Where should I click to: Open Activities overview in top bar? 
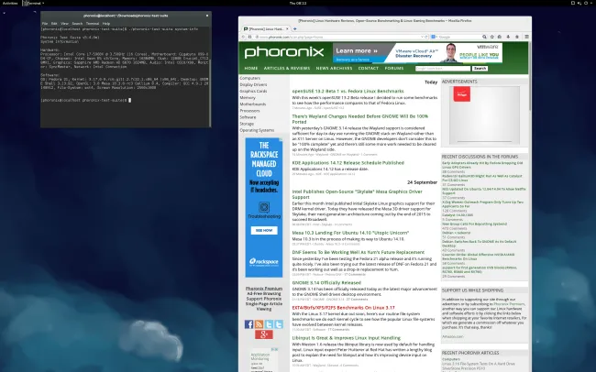pos(10,3)
